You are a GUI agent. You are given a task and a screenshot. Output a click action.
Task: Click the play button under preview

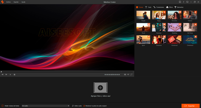10,74
